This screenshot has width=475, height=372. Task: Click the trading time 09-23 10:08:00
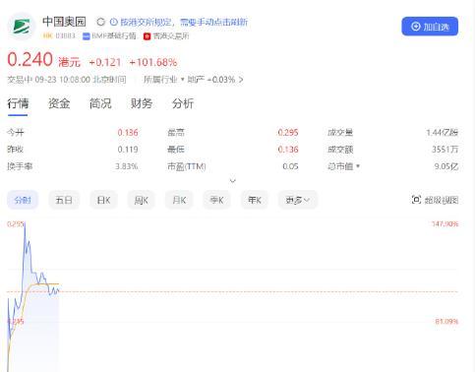pos(62,80)
